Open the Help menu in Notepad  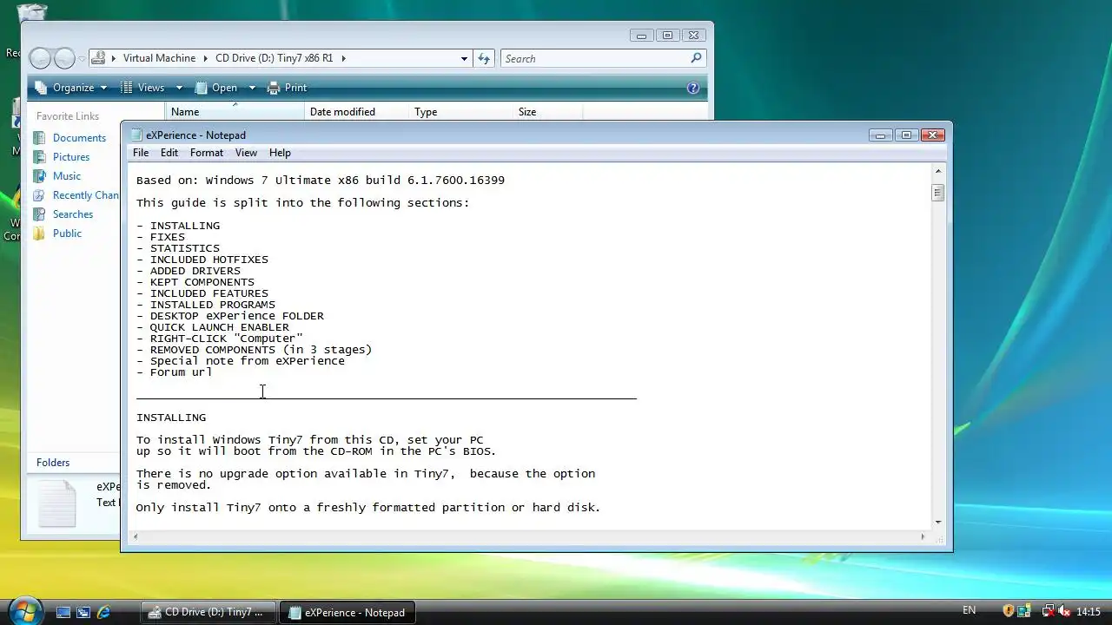pos(280,153)
